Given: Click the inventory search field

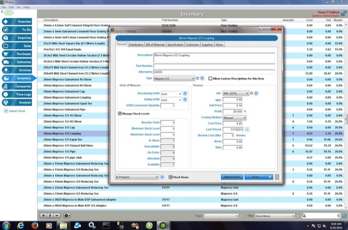Looking at the screenshot, I should 321,216.
